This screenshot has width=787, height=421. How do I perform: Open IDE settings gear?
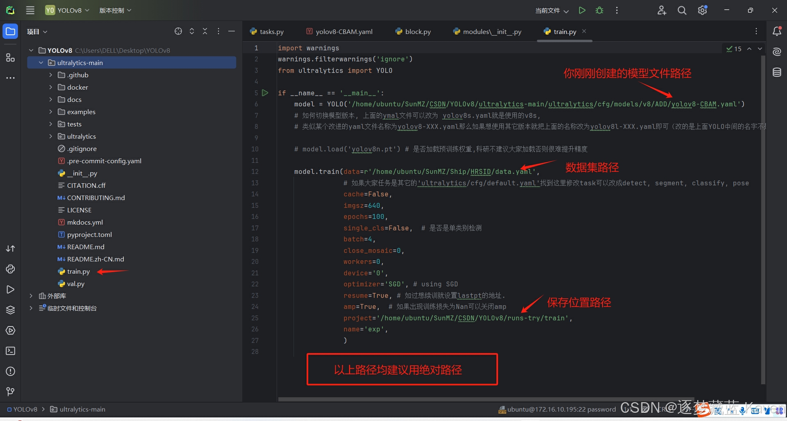702,10
